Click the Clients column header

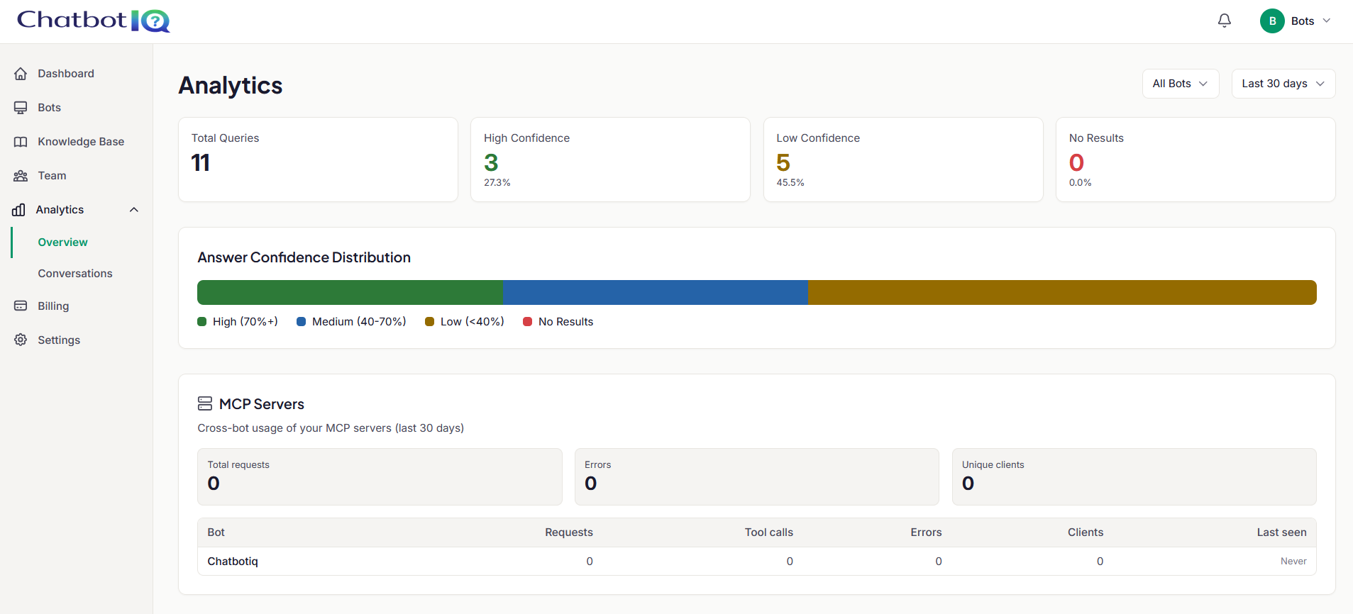[x=1086, y=532]
